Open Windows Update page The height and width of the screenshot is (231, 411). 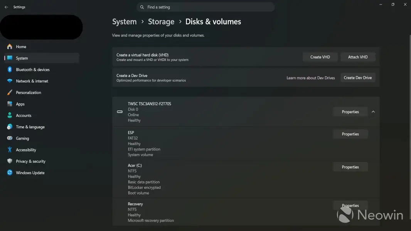[x=41, y=172]
